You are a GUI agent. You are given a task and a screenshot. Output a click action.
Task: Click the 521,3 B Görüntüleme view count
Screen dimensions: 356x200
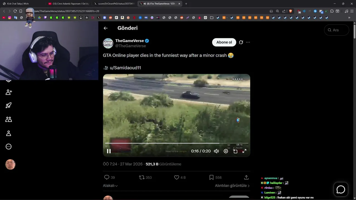pyautogui.click(x=164, y=164)
